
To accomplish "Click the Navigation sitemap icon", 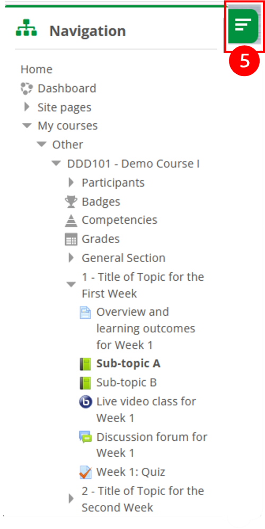I will (26, 28).
